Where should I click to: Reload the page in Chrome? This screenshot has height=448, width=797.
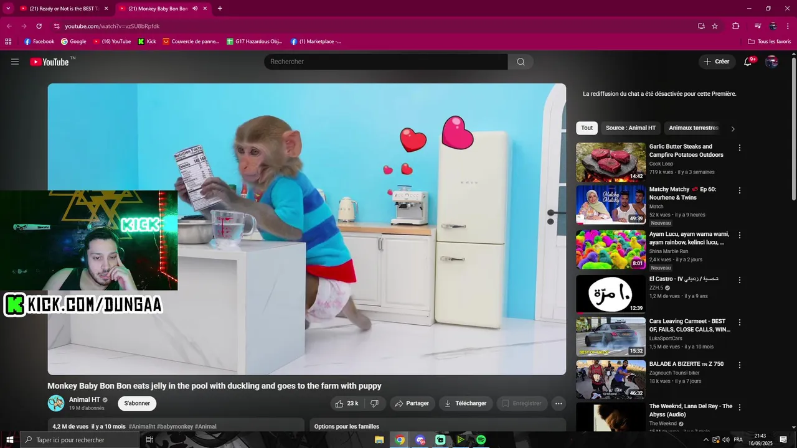[x=39, y=26]
